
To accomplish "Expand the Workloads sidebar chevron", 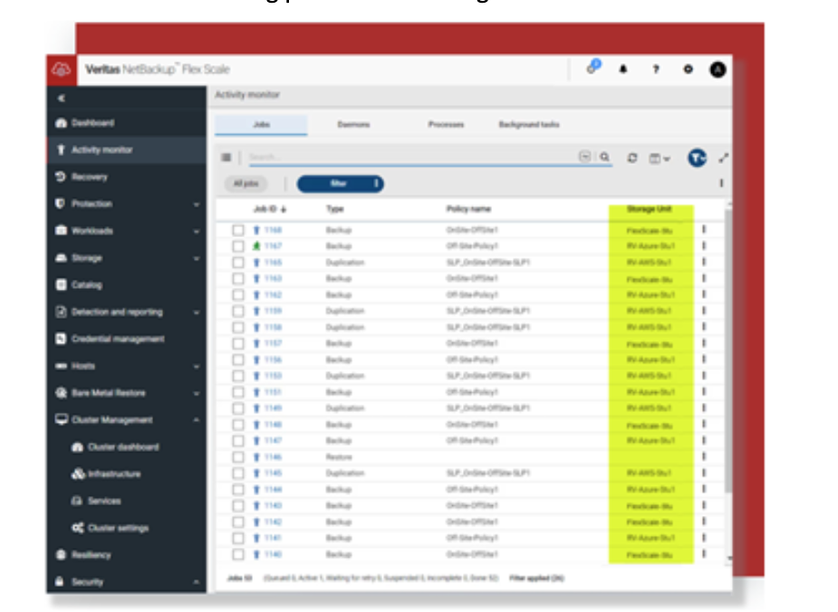I will (x=197, y=231).
